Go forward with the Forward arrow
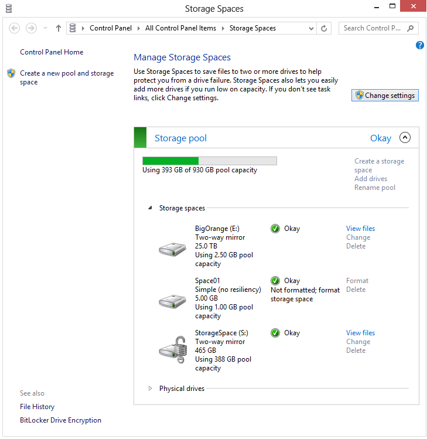This screenshot has height=439, width=427. (31, 28)
